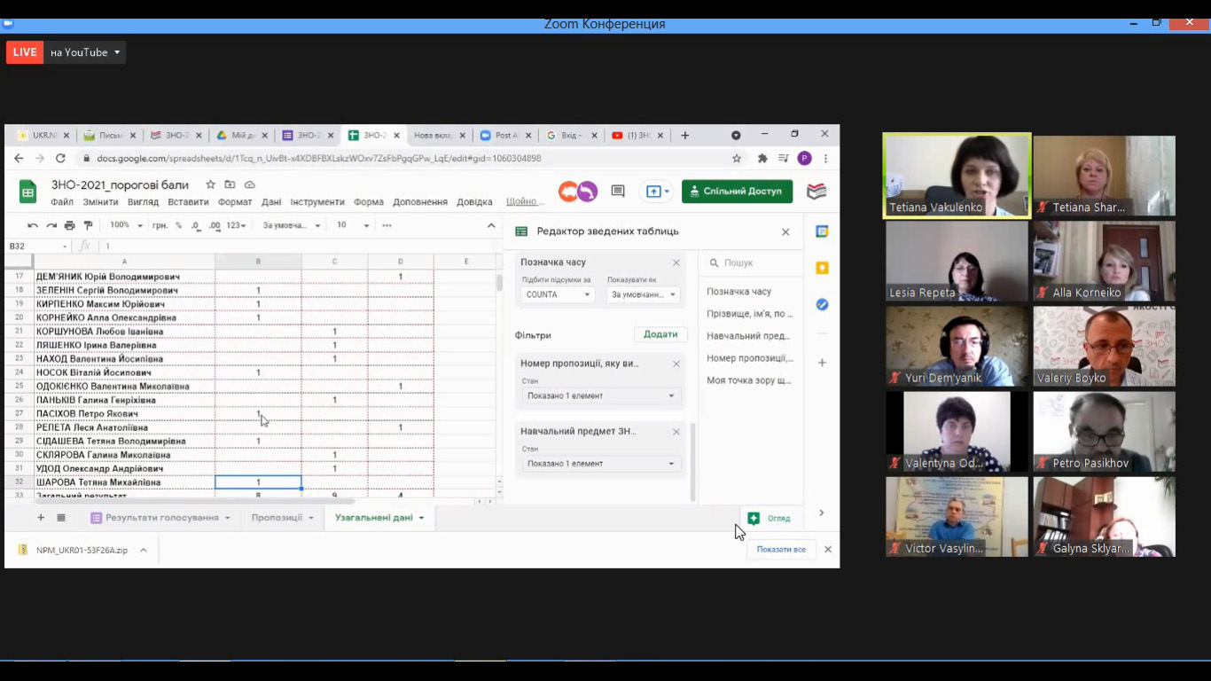Remove the Навчальний предмет ЗН... filter
Screen dimensions: 1211x681
[x=676, y=432]
